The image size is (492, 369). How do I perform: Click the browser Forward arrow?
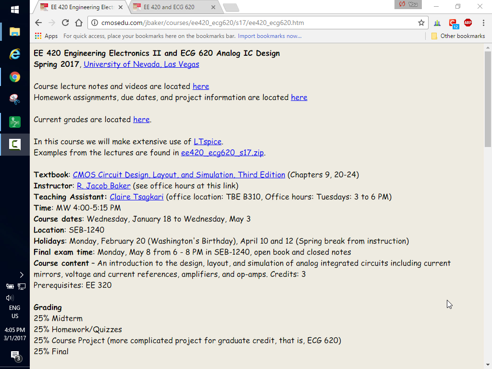point(52,23)
